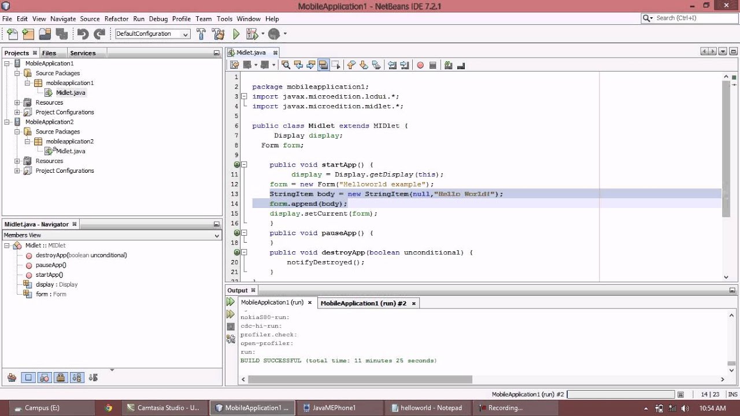Click the Profile Project icon

(274, 34)
